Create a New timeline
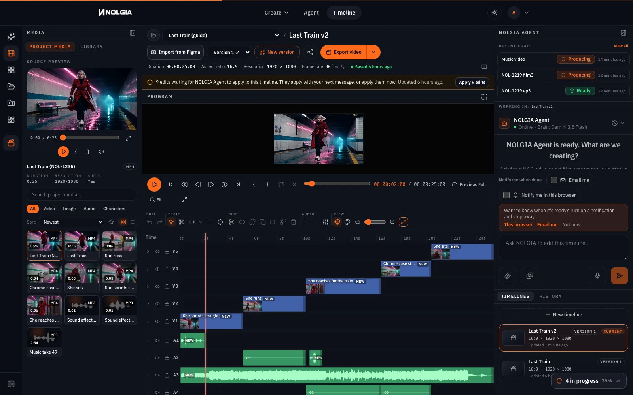The image size is (633, 395). tap(563, 315)
